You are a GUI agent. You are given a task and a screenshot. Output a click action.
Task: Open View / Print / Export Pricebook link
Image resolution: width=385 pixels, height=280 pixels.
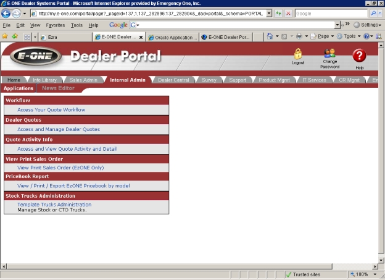tap(73, 186)
